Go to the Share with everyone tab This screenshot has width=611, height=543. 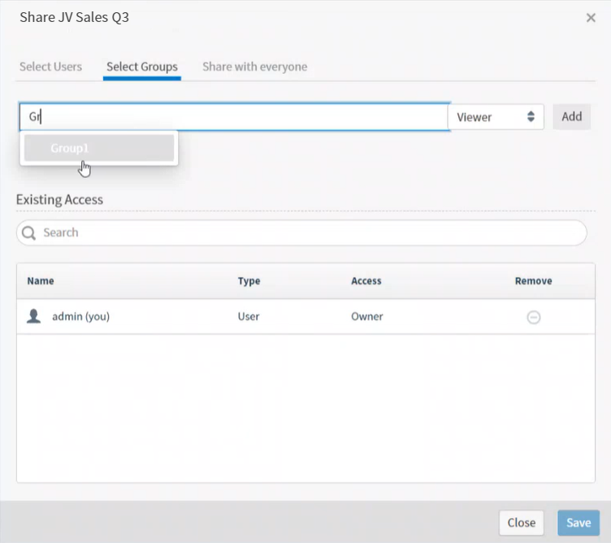click(254, 67)
